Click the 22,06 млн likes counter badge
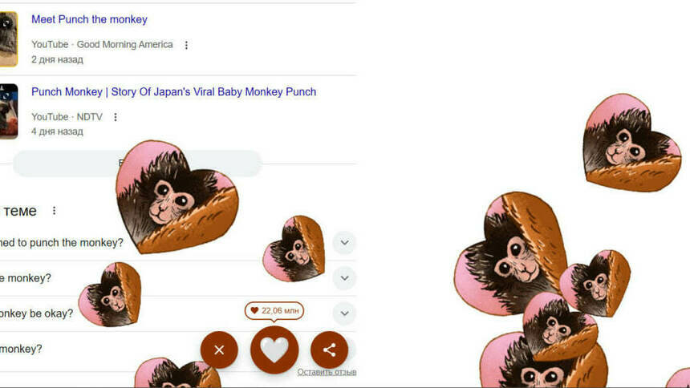 pos(274,310)
